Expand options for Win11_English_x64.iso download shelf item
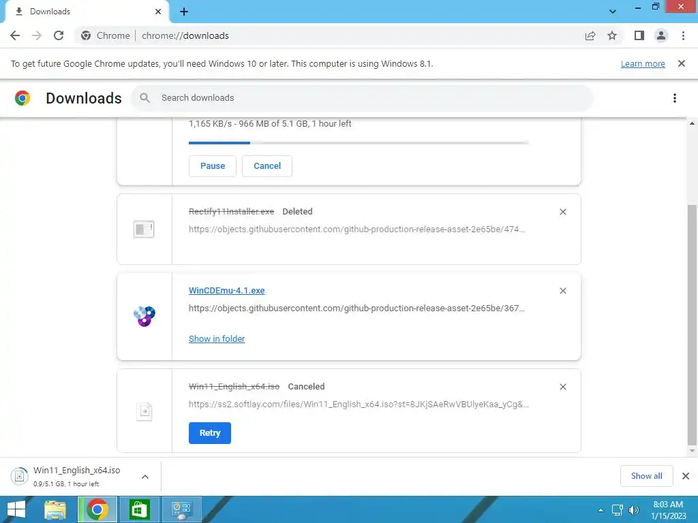Viewport: 698px width, 523px height. [145, 476]
